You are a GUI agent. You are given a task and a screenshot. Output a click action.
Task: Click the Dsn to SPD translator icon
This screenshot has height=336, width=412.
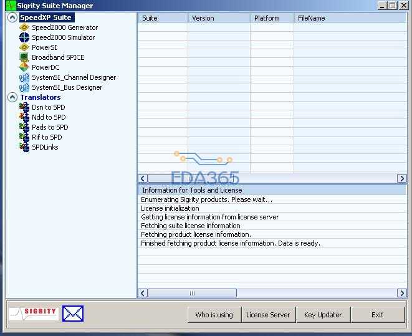point(24,107)
